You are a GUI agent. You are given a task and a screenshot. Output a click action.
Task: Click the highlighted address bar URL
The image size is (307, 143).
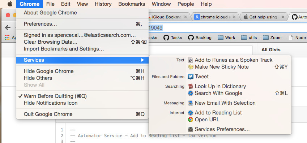click(155, 28)
